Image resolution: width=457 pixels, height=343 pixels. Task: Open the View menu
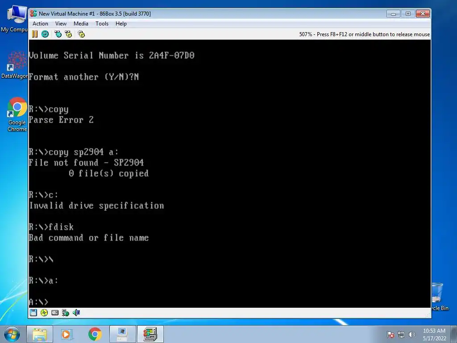coord(61,24)
